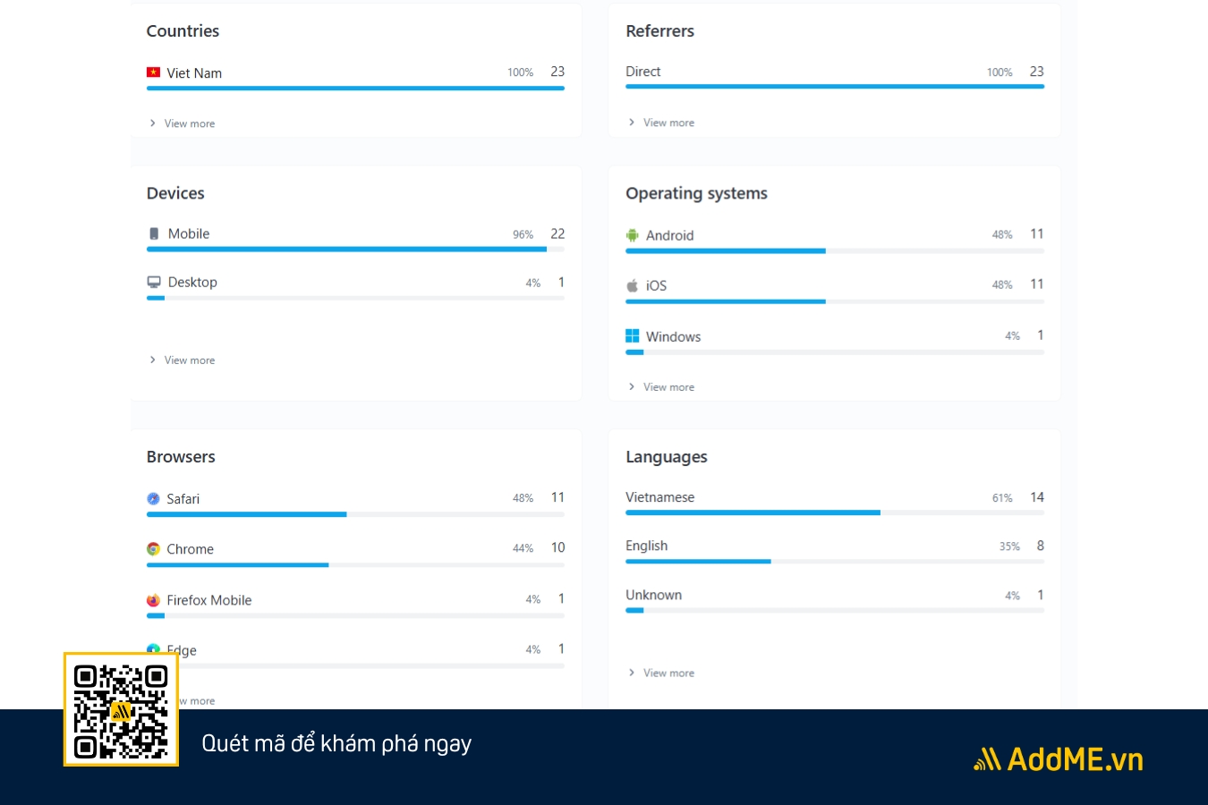The image size is (1208, 805).
Task: Expand View more under Referrers
Action: (x=661, y=123)
